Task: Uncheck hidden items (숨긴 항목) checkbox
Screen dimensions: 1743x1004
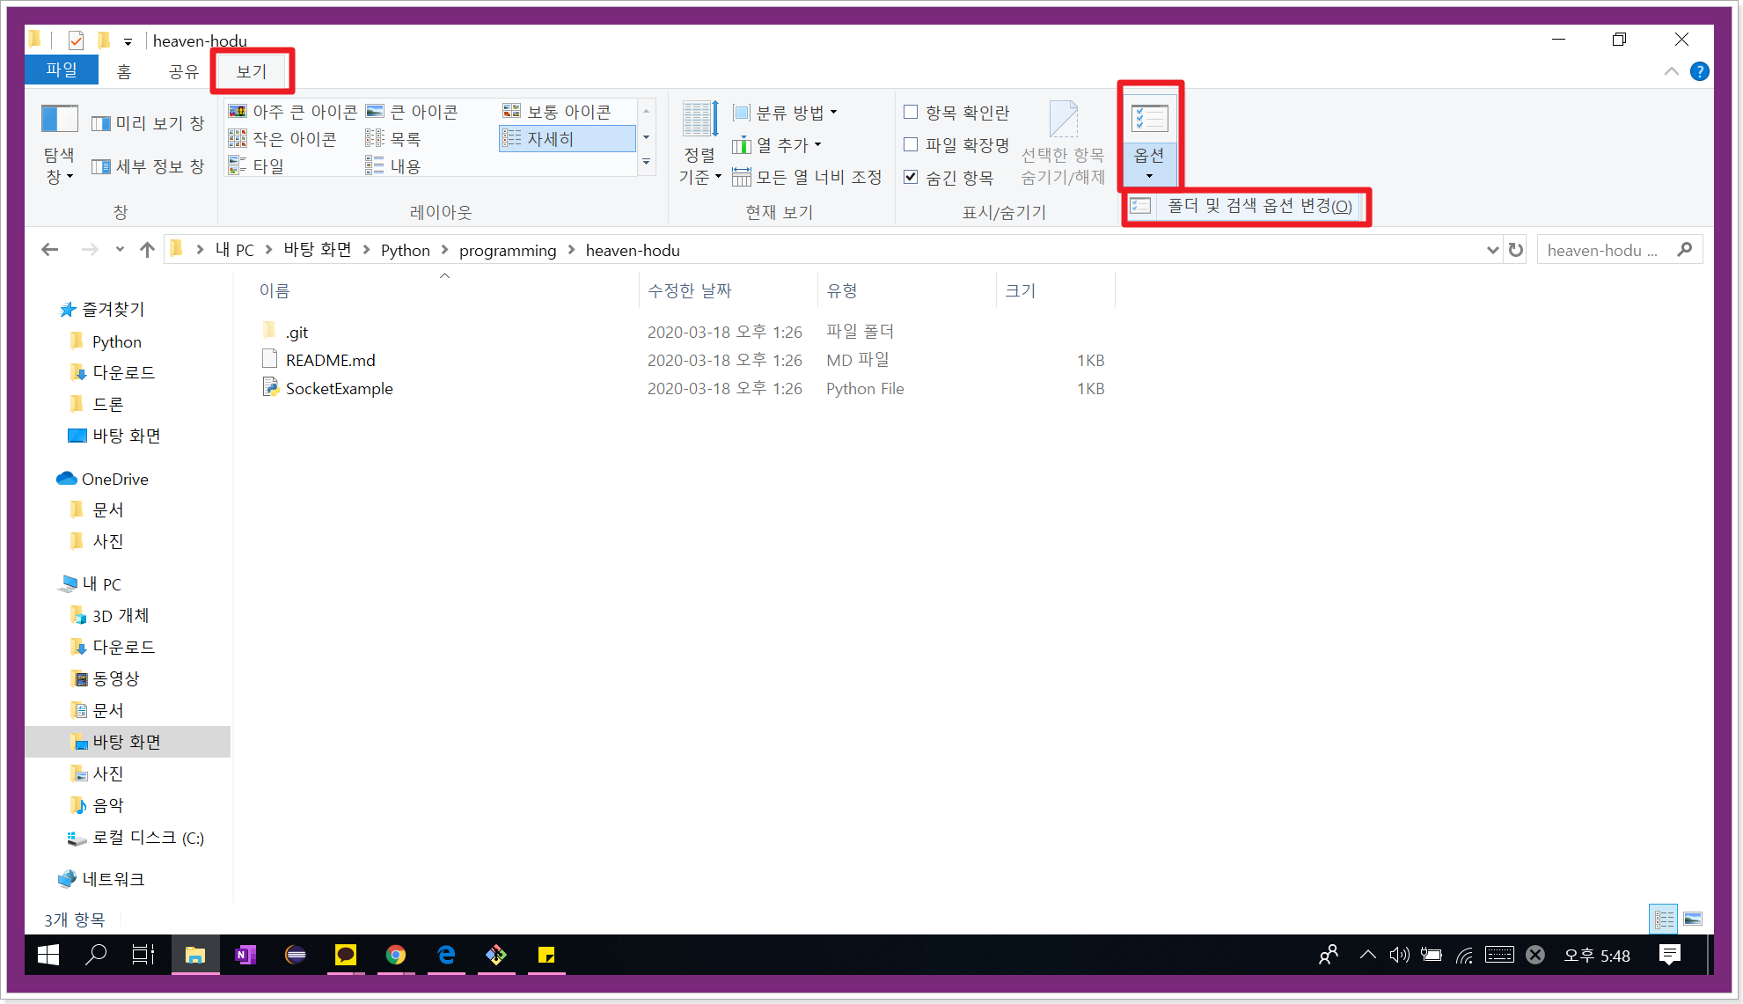Action: (x=911, y=177)
